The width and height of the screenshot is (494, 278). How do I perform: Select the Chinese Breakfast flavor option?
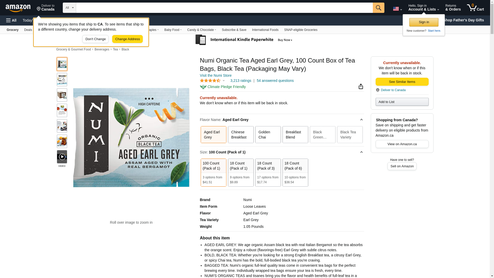coord(241,135)
